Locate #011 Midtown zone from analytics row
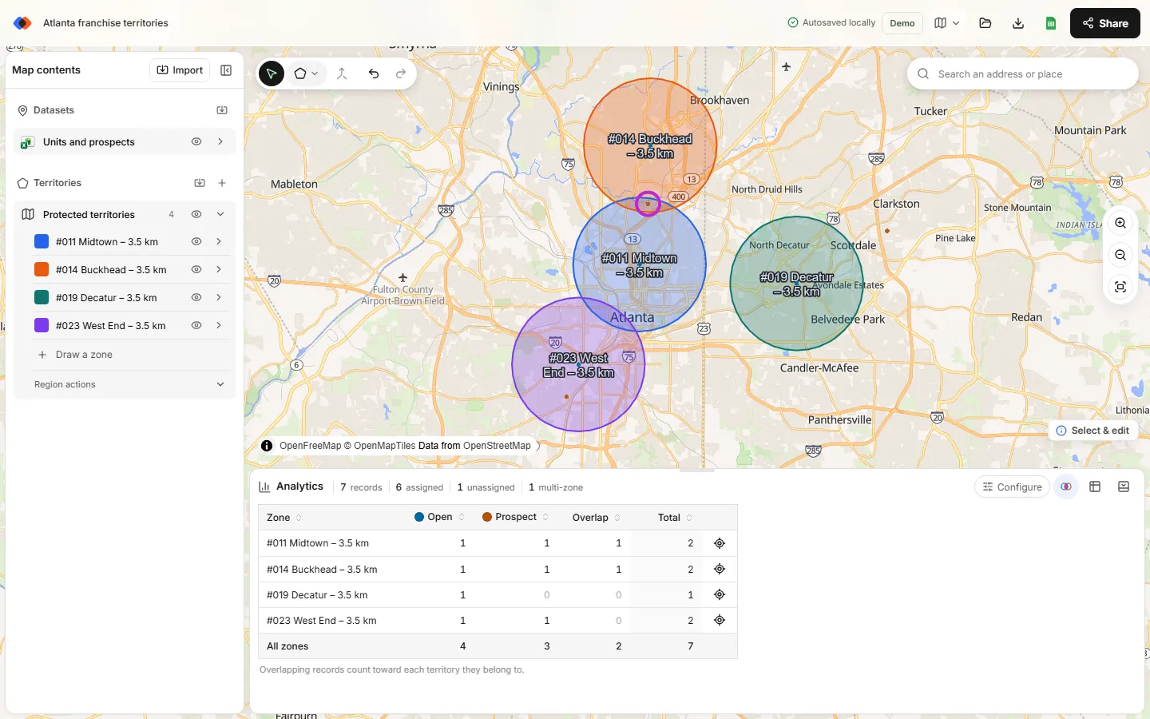1150x719 pixels. coord(720,543)
